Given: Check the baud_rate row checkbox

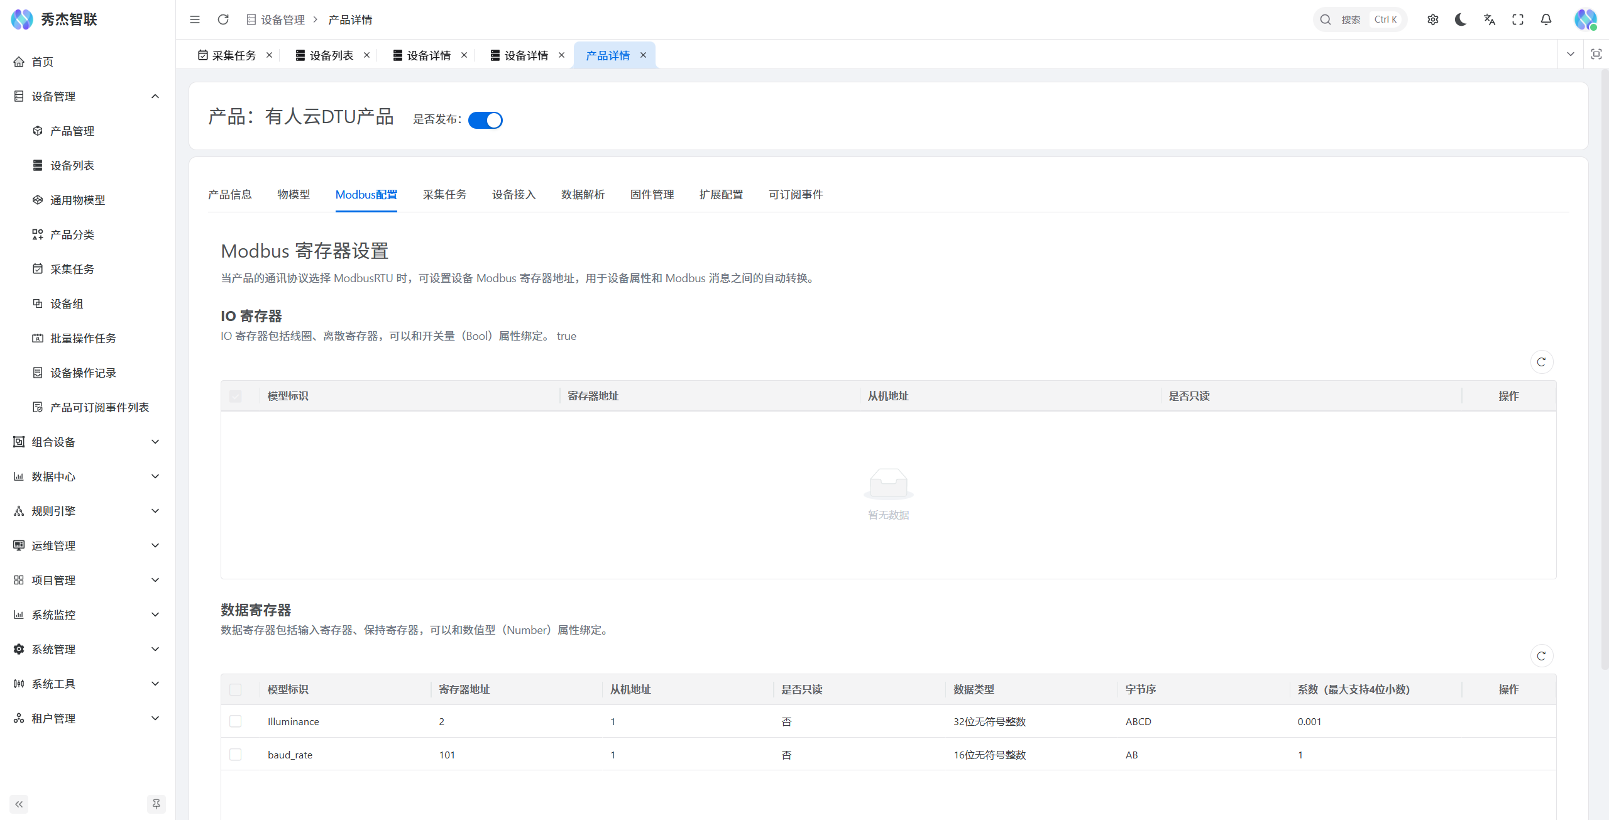Looking at the screenshot, I should (x=236, y=754).
